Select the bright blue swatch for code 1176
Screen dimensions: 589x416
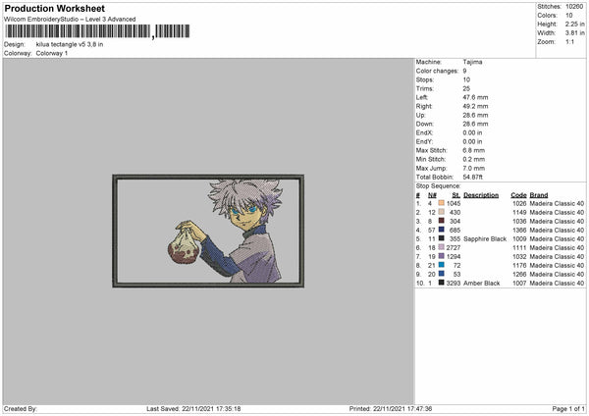(442, 265)
